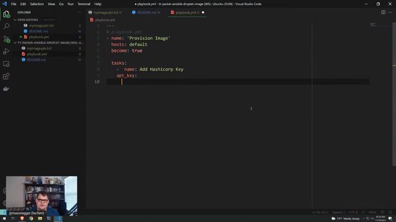Click the Windows Start button
Screen dimensions: 396x222
point(4,218)
